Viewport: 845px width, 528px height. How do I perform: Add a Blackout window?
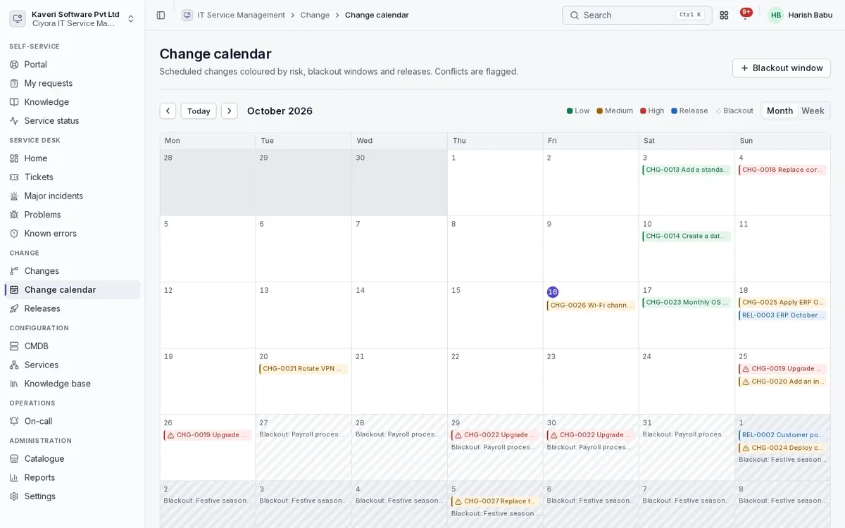[x=782, y=68]
